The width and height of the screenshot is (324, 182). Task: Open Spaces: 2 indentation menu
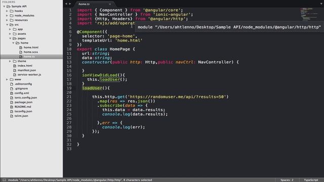(x=287, y=180)
